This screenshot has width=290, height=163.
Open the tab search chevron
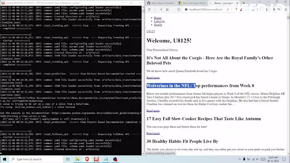[260, 2]
